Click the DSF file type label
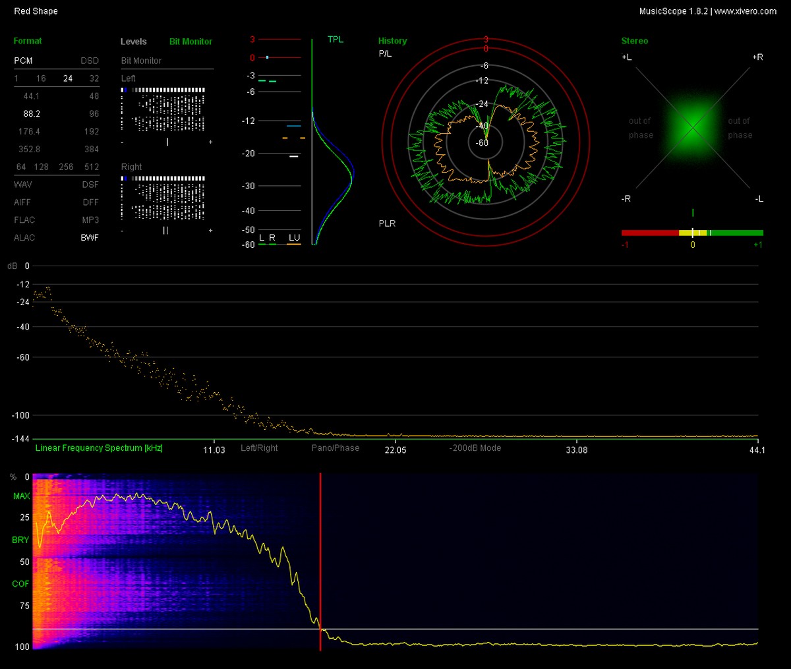The width and height of the screenshot is (791, 669). (x=90, y=185)
